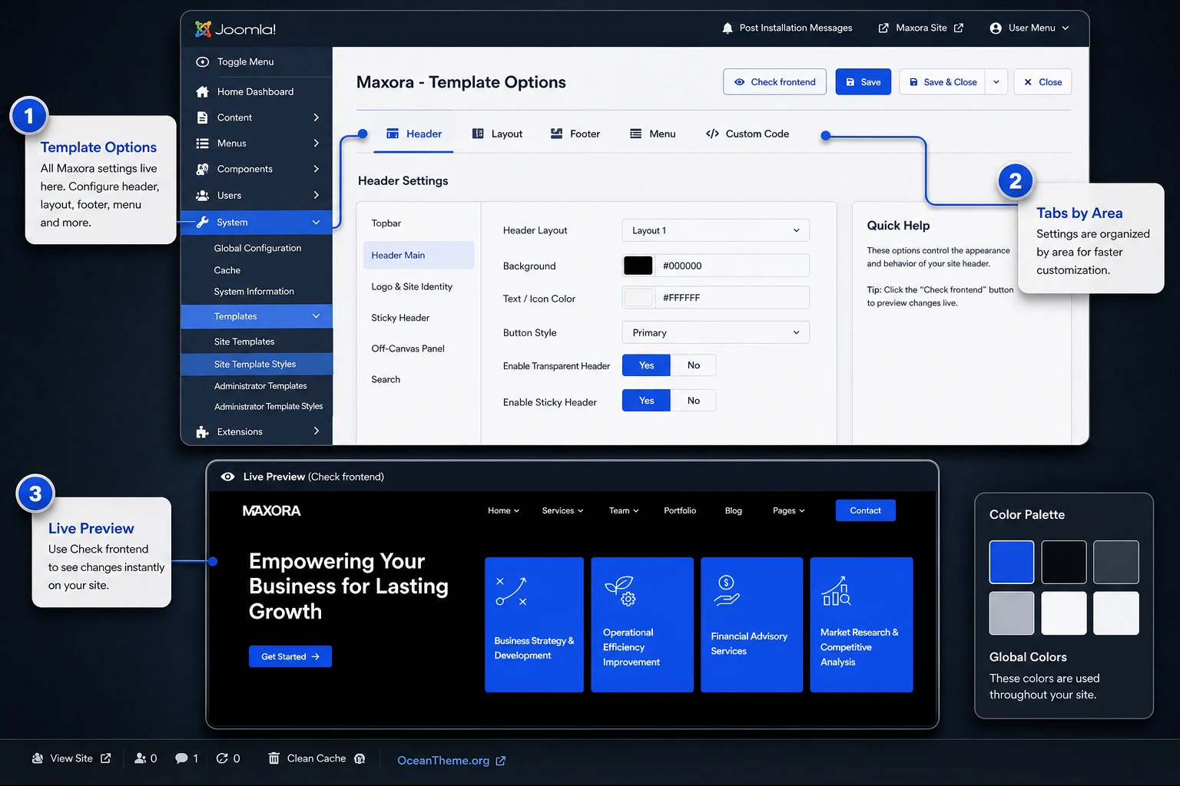
Task: Click the Components icon in the sidebar
Action: pyautogui.click(x=202, y=169)
